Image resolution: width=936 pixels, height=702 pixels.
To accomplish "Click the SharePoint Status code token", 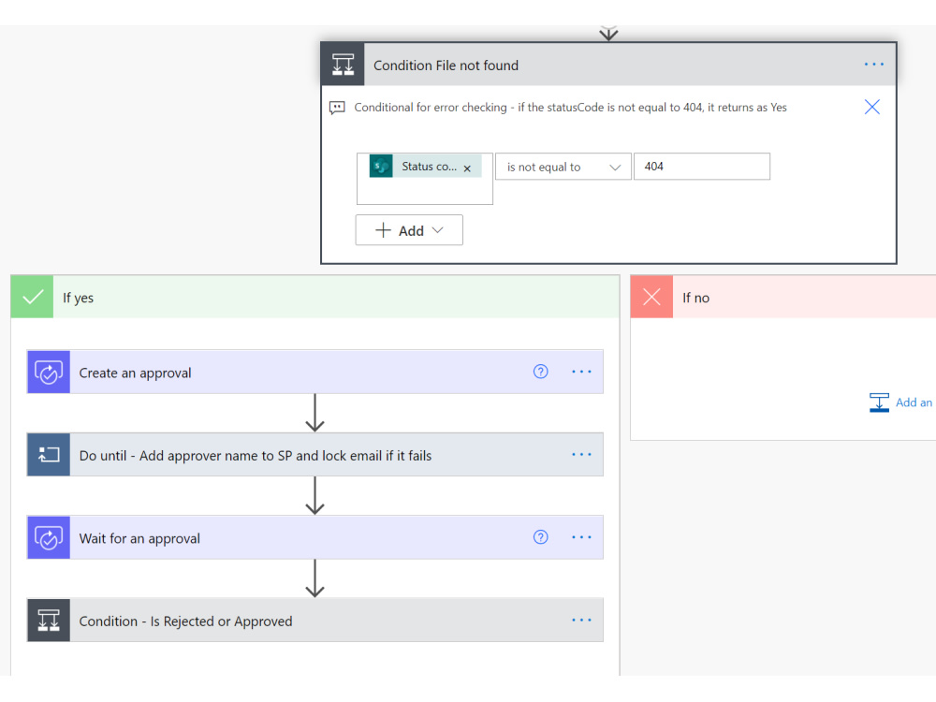I will pyautogui.click(x=425, y=167).
